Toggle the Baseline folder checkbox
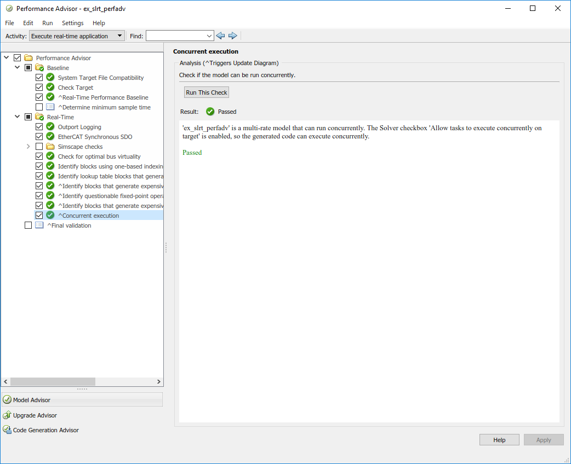571x464 pixels. [28, 68]
